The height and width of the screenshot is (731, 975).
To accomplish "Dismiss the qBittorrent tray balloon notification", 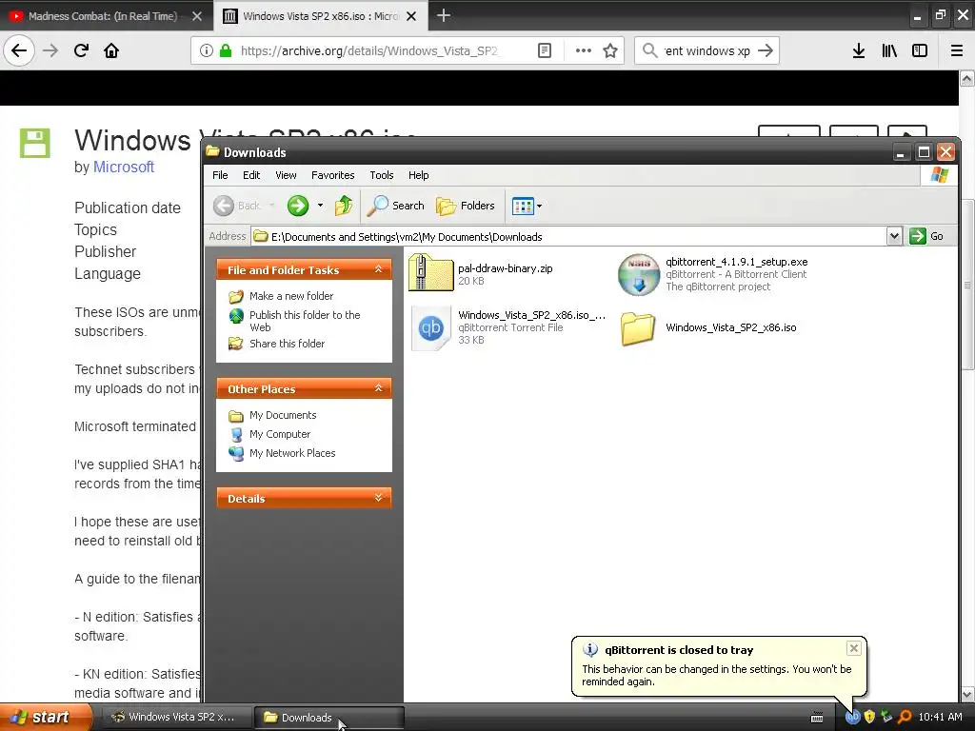I will pos(854,648).
